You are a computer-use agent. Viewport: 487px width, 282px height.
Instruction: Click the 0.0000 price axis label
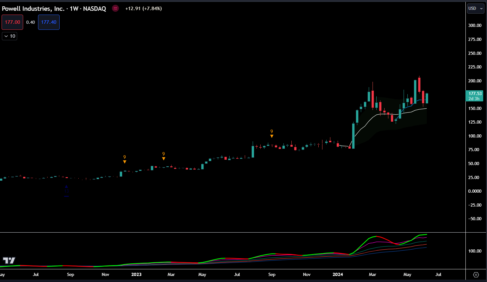(475, 191)
